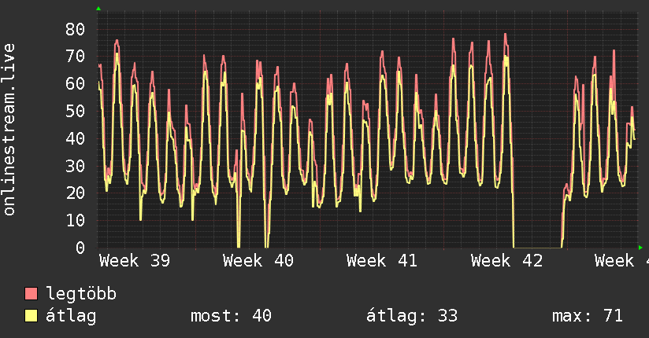This screenshot has width=649, height=338.
Task: Click the green arrow at the y-axis top
Action: 98,9
